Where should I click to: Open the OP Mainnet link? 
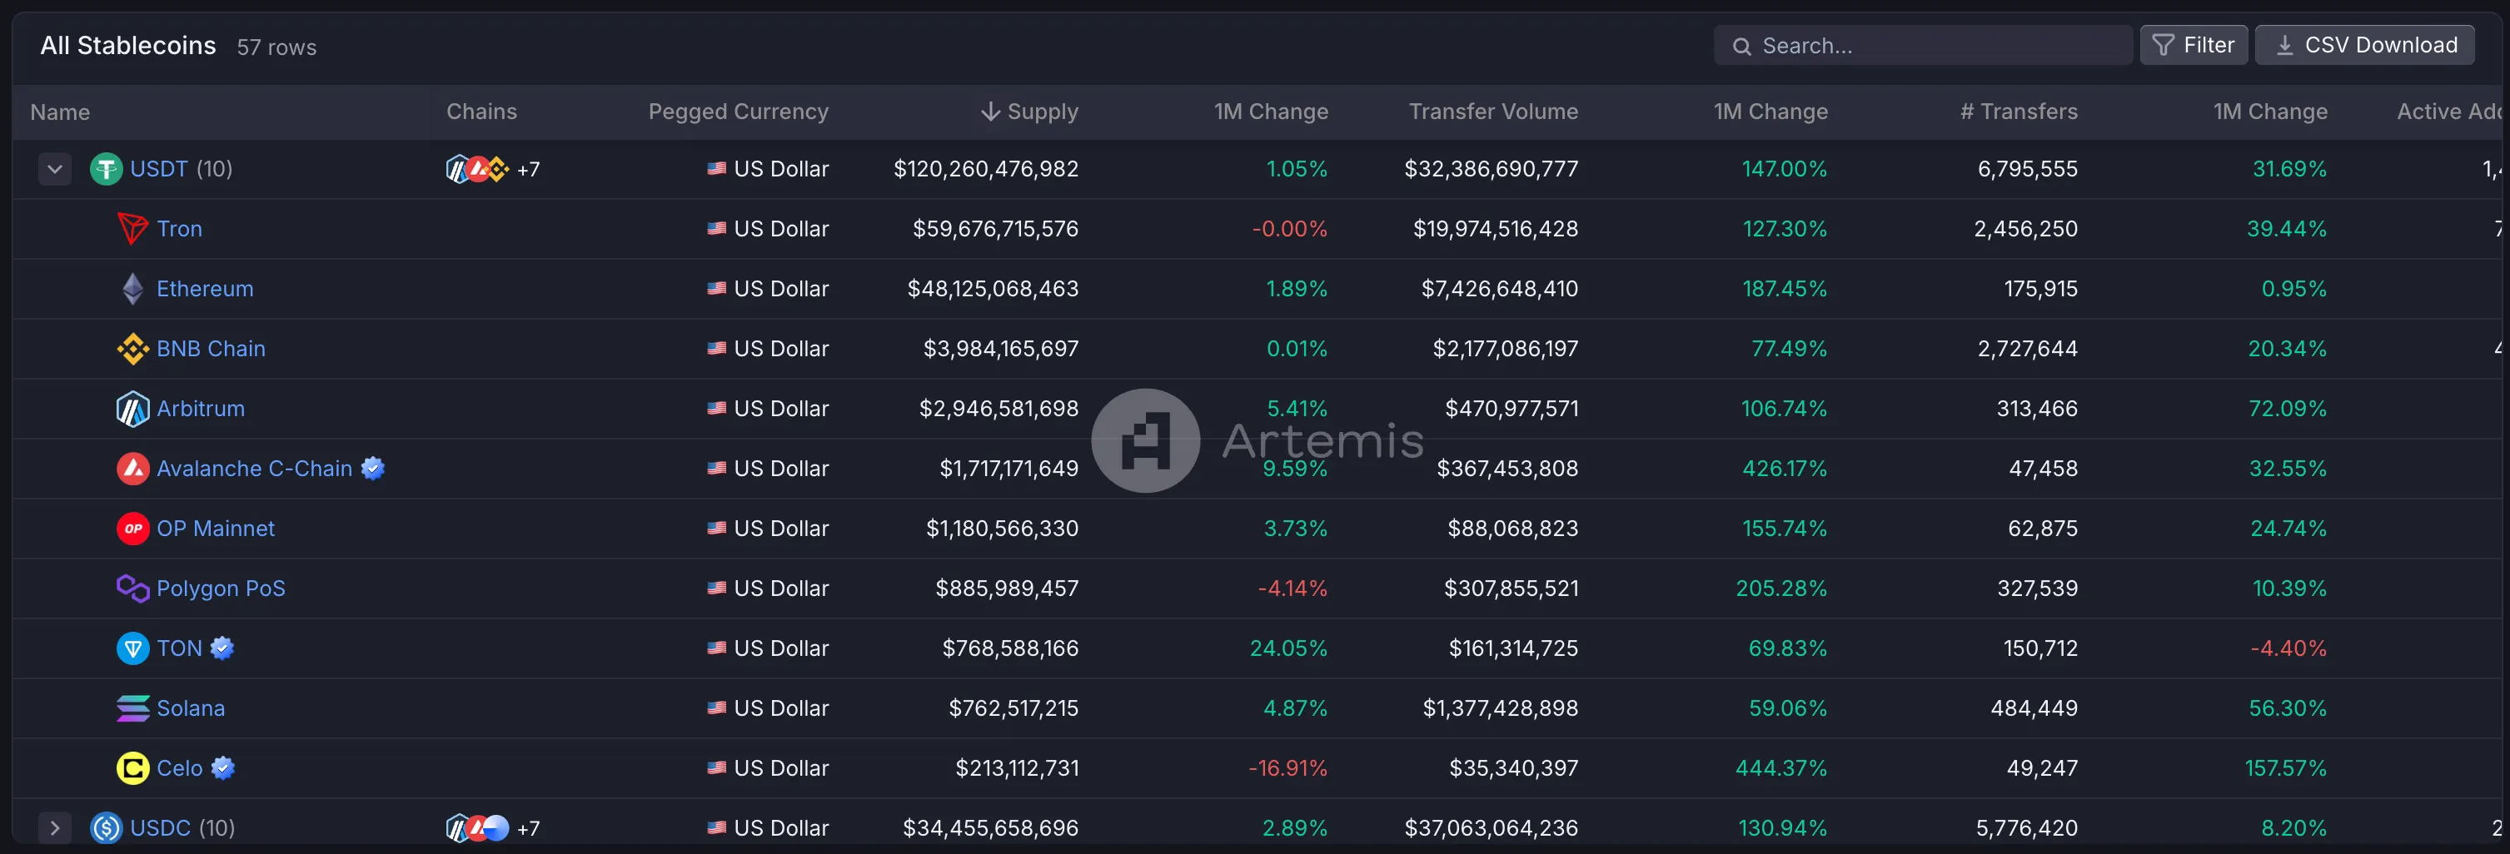(216, 529)
